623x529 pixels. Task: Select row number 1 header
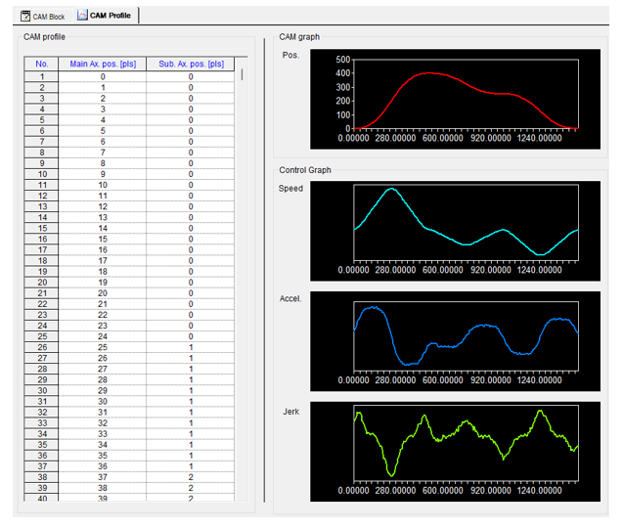coord(42,76)
